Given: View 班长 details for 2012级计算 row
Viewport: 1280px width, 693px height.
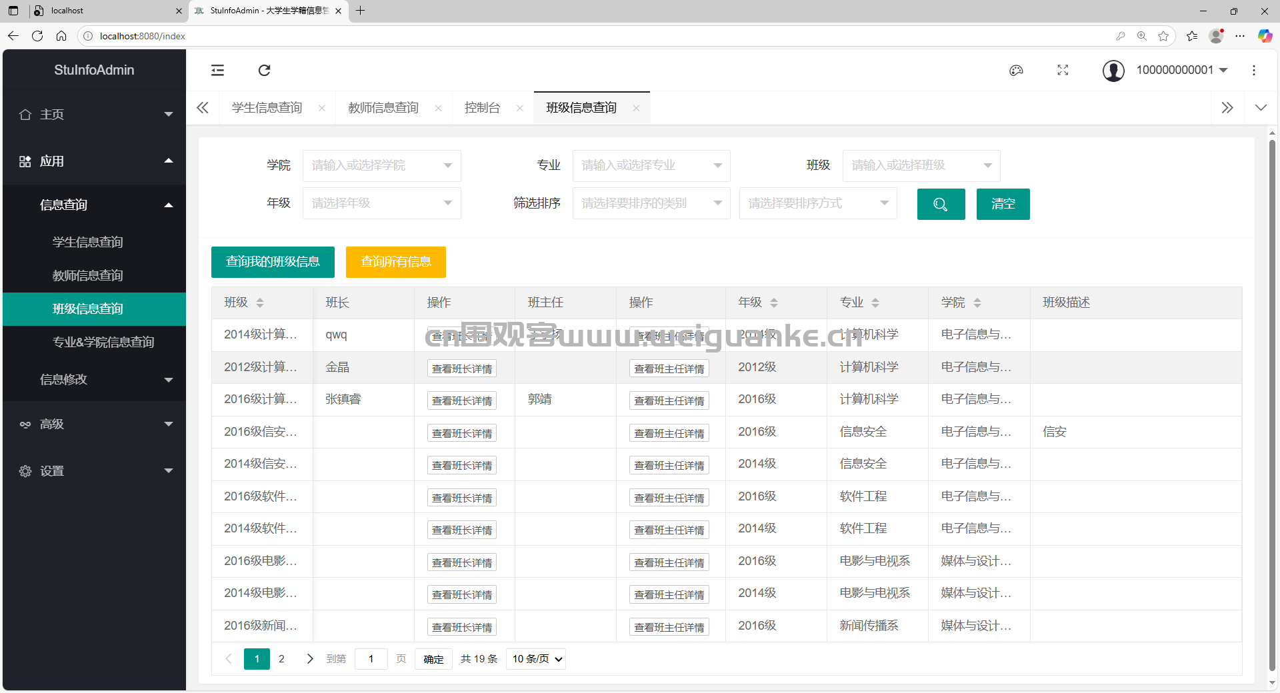Looking at the screenshot, I should (461, 368).
